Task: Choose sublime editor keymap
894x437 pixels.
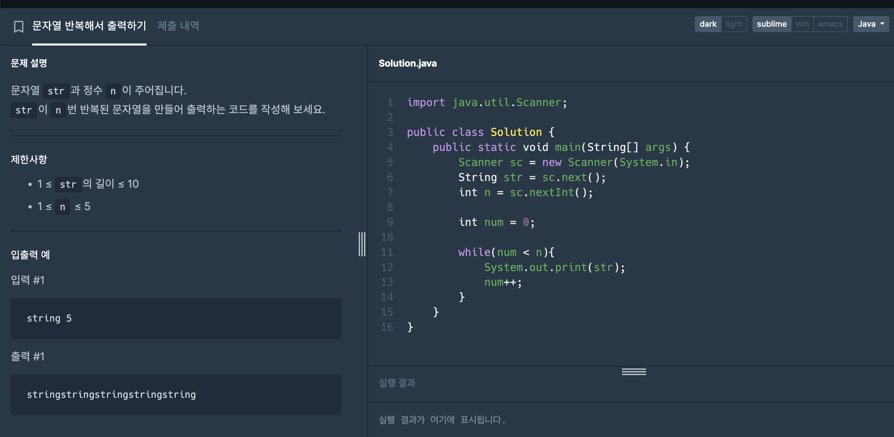Action: point(772,24)
